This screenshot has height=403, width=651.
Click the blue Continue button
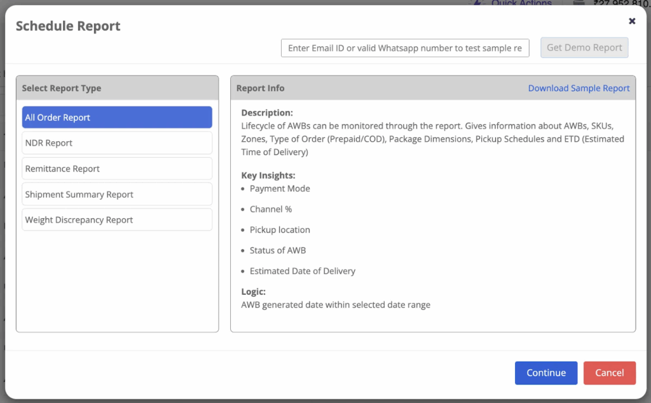point(545,373)
